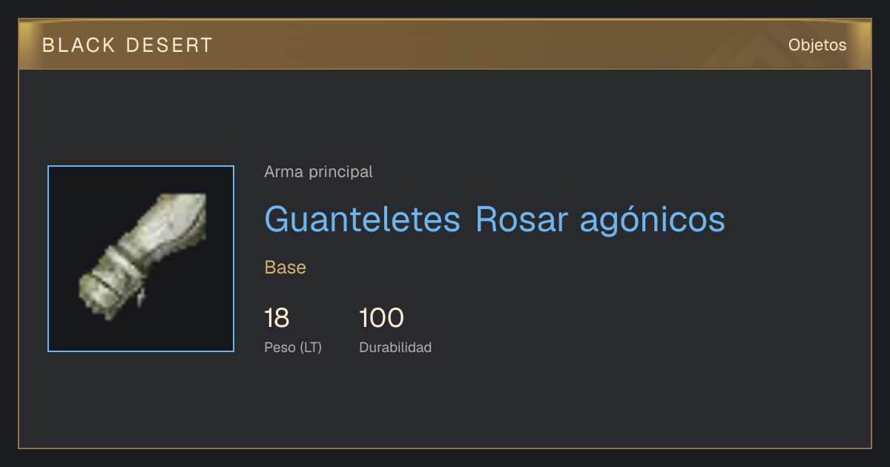Image resolution: width=890 pixels, height=467 pixels.
Task: Click the word BLACK in the header
Action: (79, 45)
